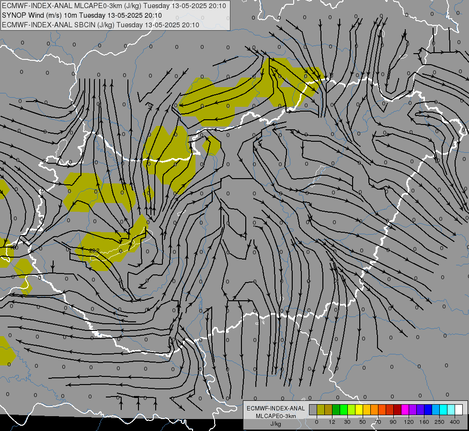Image resolution: width=469 pixels, height=431 pixels.
Task: Click the SBCIN header line at top
Action: tap(101, 25)
